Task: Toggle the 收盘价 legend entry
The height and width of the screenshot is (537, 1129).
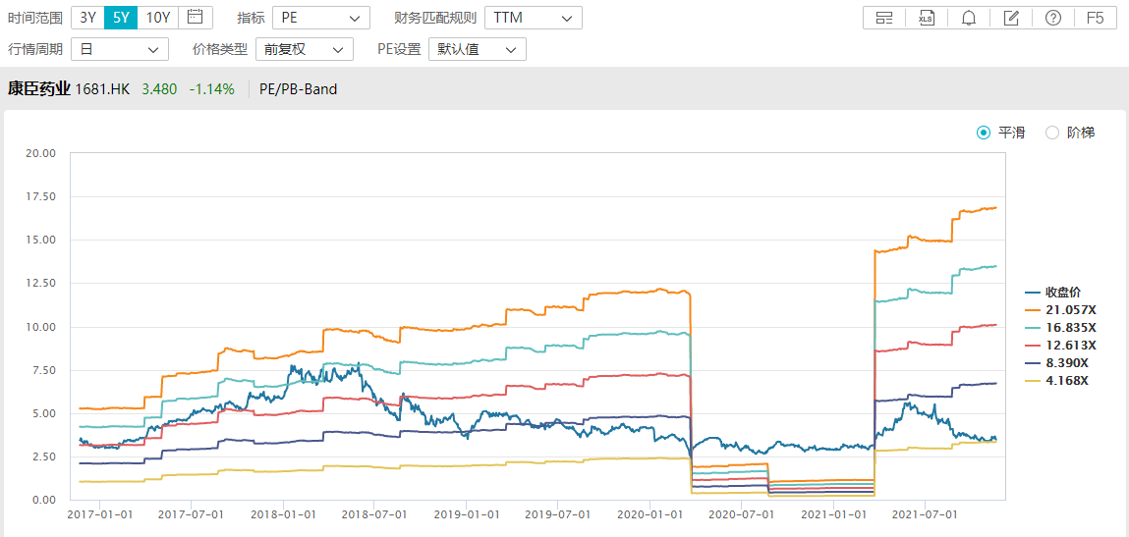Action: click(x=1061, y=293)
